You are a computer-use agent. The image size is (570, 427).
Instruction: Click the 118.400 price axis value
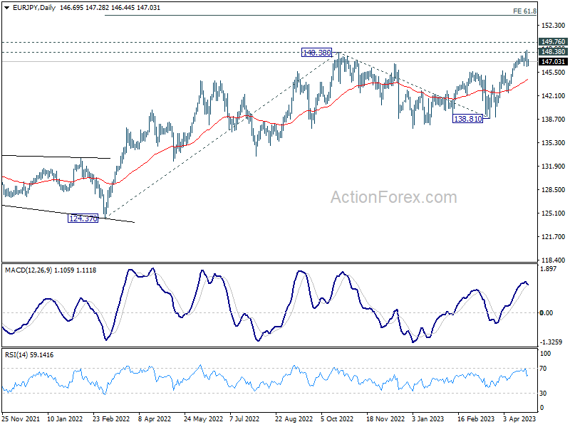(554, 260)
